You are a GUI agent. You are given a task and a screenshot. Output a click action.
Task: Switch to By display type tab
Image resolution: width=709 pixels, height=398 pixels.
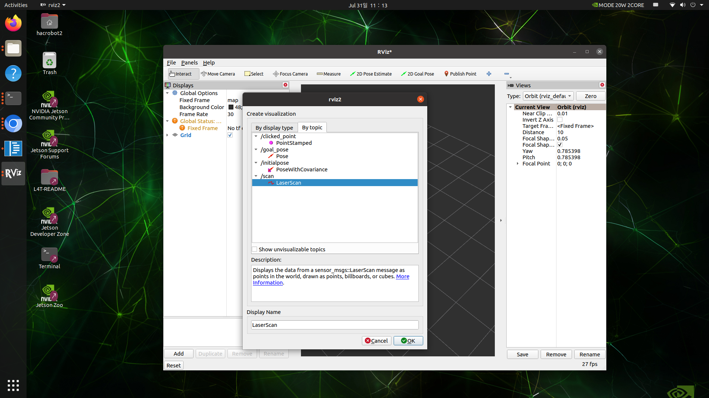[x=274, y=128]
